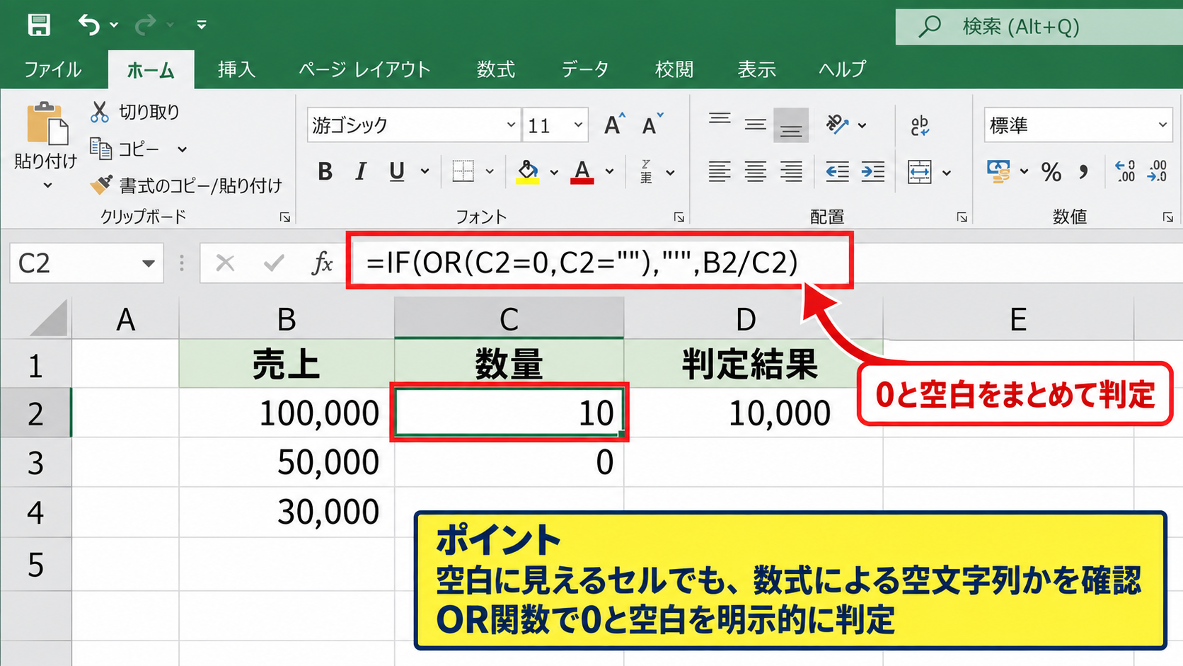Apply comma style number format

[1083, 171]
